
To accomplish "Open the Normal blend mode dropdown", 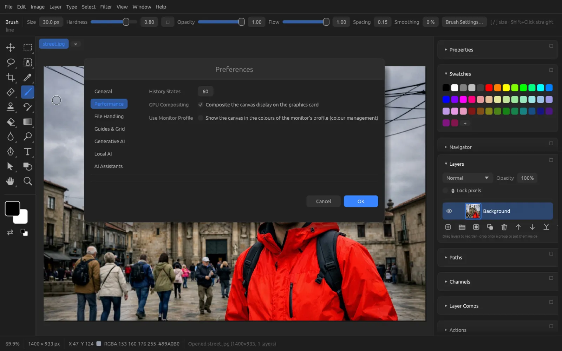I will [x=467, y=178].
